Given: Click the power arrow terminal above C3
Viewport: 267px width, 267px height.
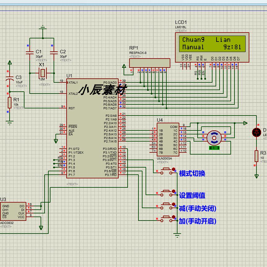Looking at the screenshot, I should 10,63.
